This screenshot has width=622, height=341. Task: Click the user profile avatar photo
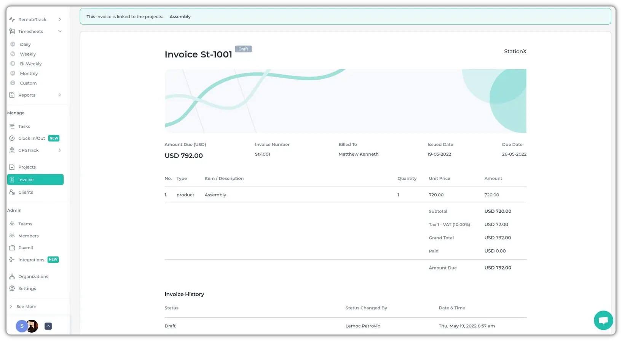[33, 326]
